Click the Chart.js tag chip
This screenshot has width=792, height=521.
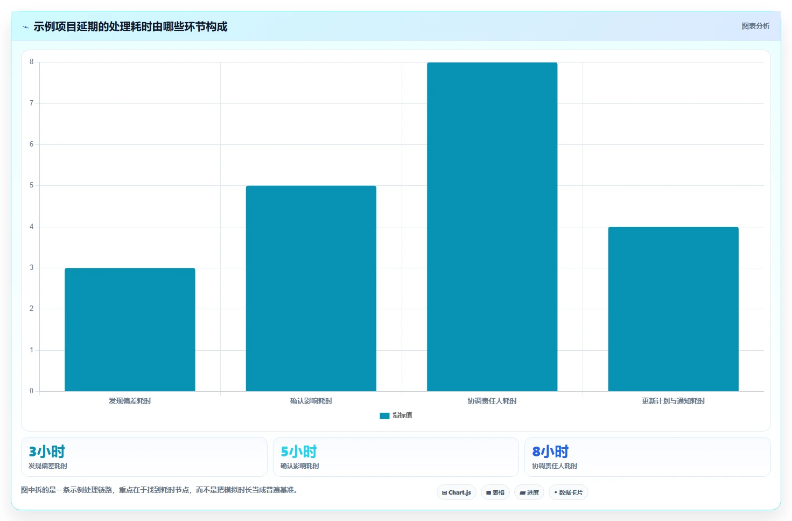coord(457,492)
